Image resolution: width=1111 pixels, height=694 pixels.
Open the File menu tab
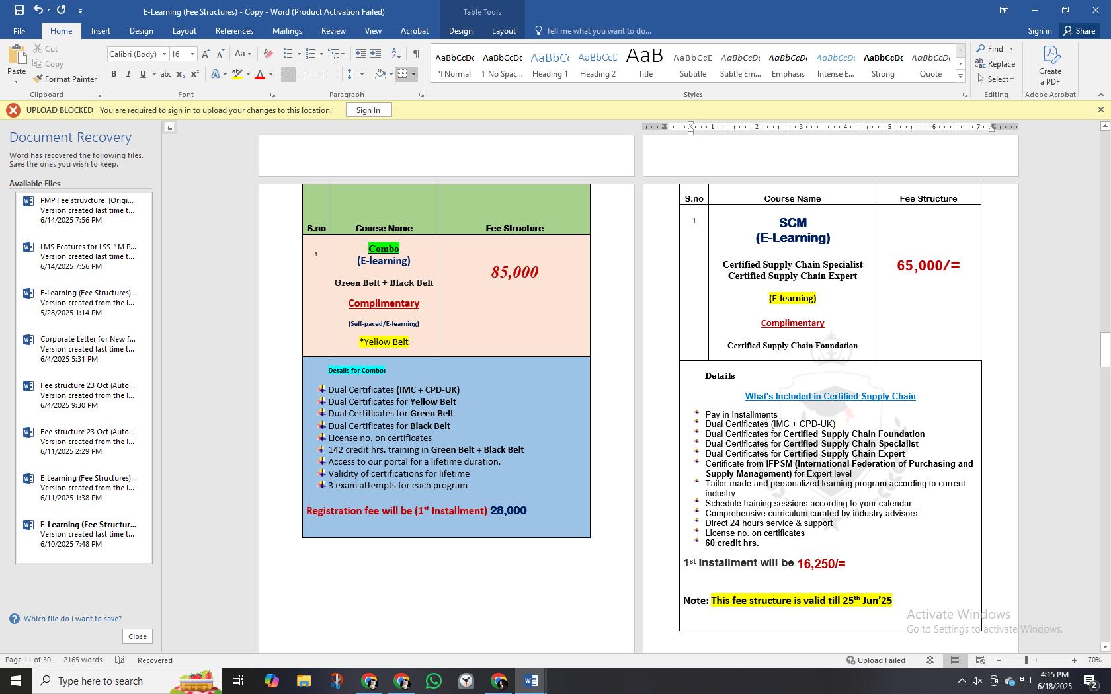(19, 31)
